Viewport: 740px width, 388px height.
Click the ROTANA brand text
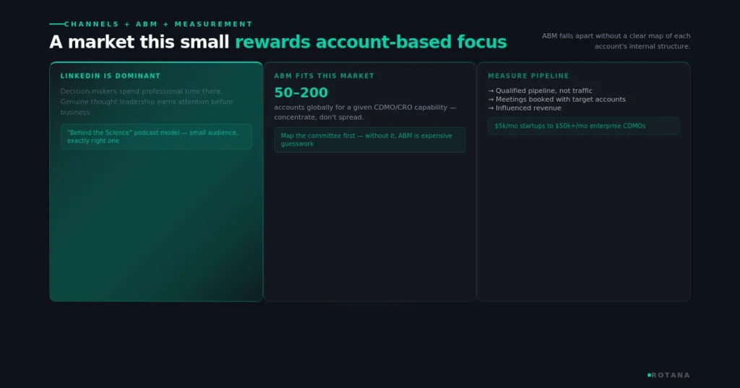tap(671, 375)
